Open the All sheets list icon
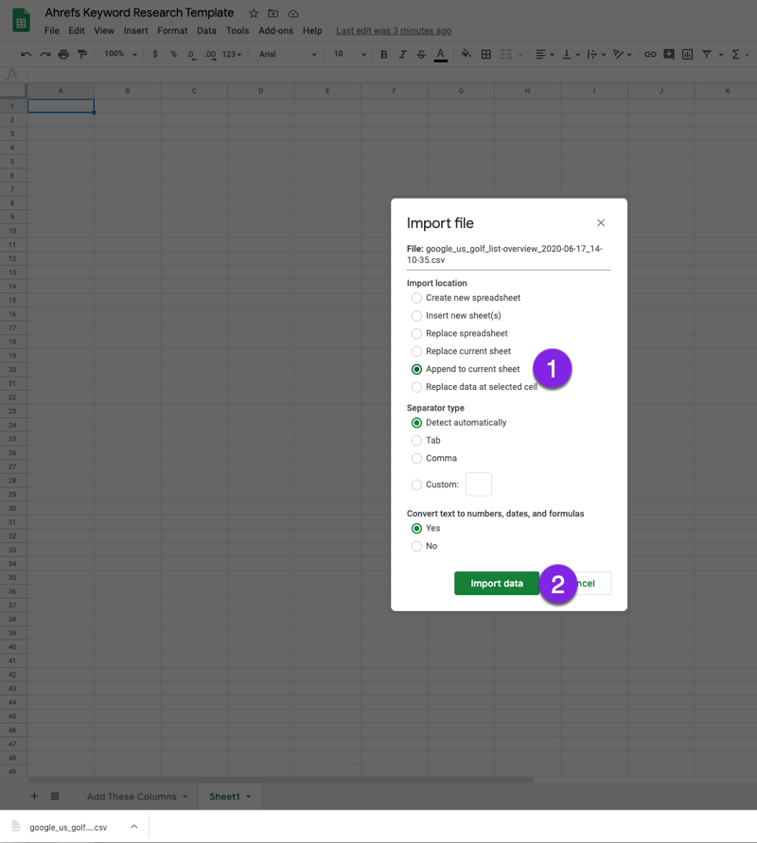757x843 pixels. pos(55,797)
